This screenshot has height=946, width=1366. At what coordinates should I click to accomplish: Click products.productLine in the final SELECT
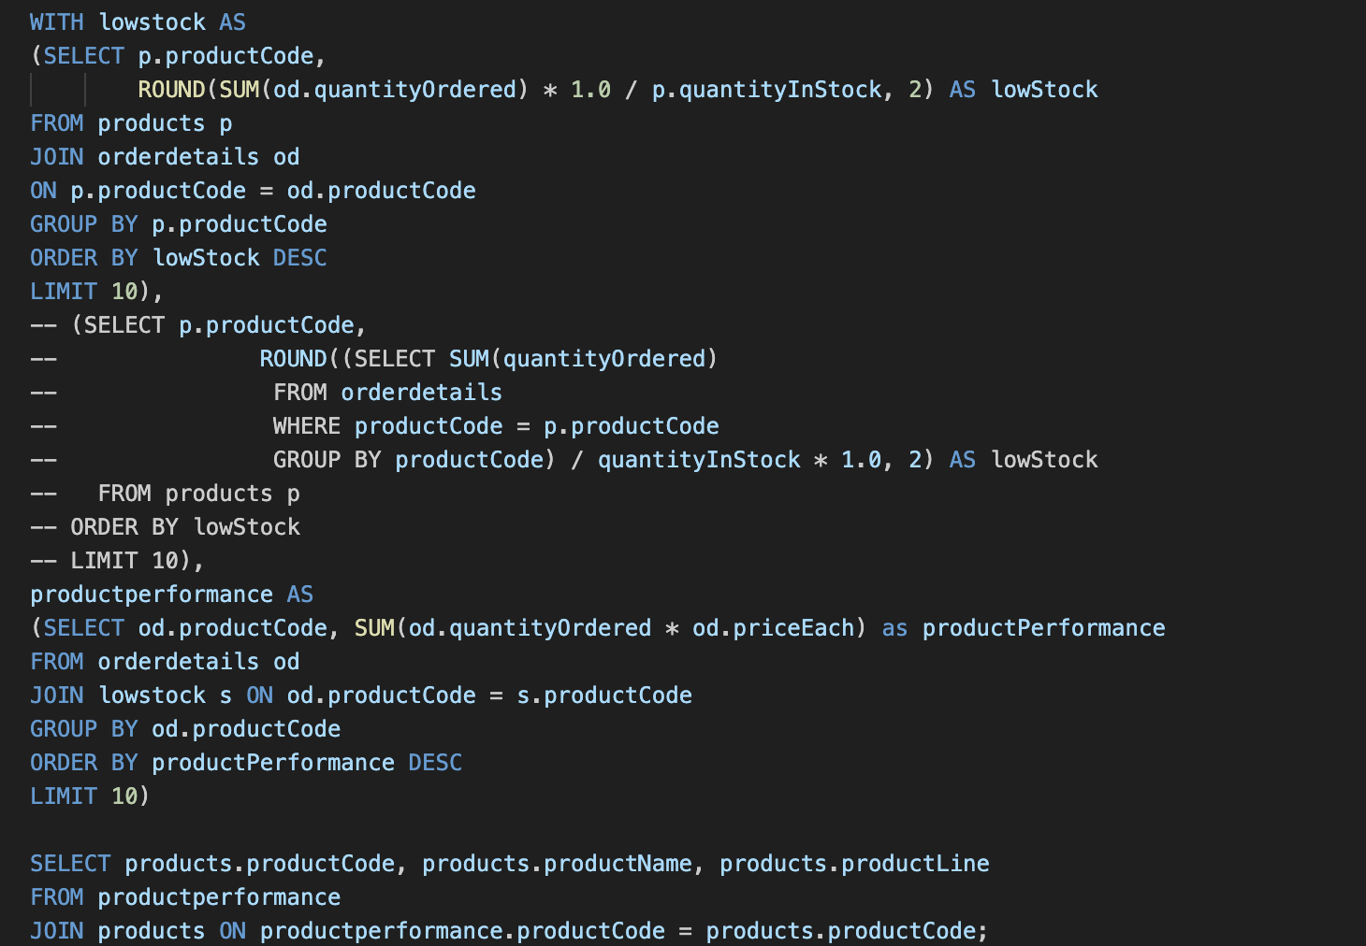pos(854,864)
